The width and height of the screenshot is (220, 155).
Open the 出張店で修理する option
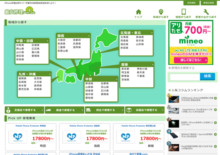[x=145, y=110]
